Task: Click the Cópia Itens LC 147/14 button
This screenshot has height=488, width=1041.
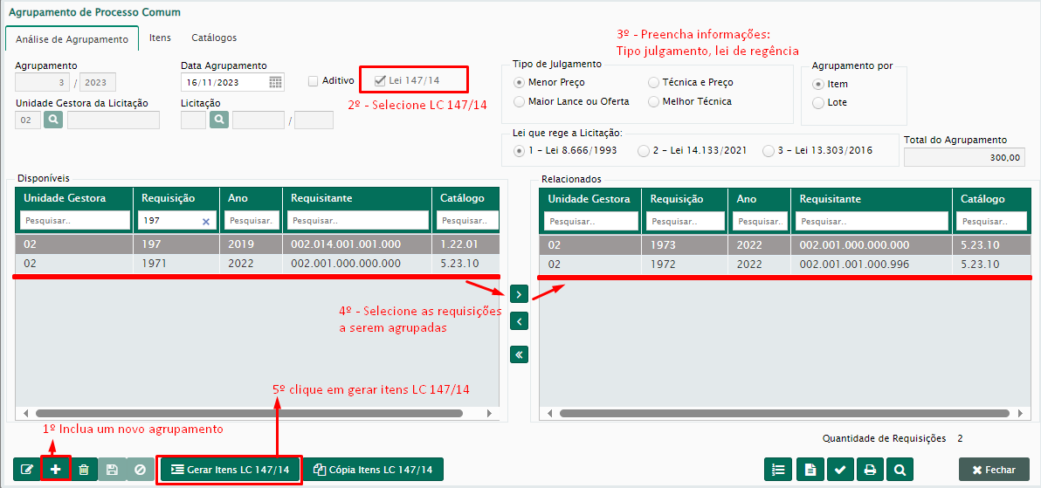Action: point(374,470)
